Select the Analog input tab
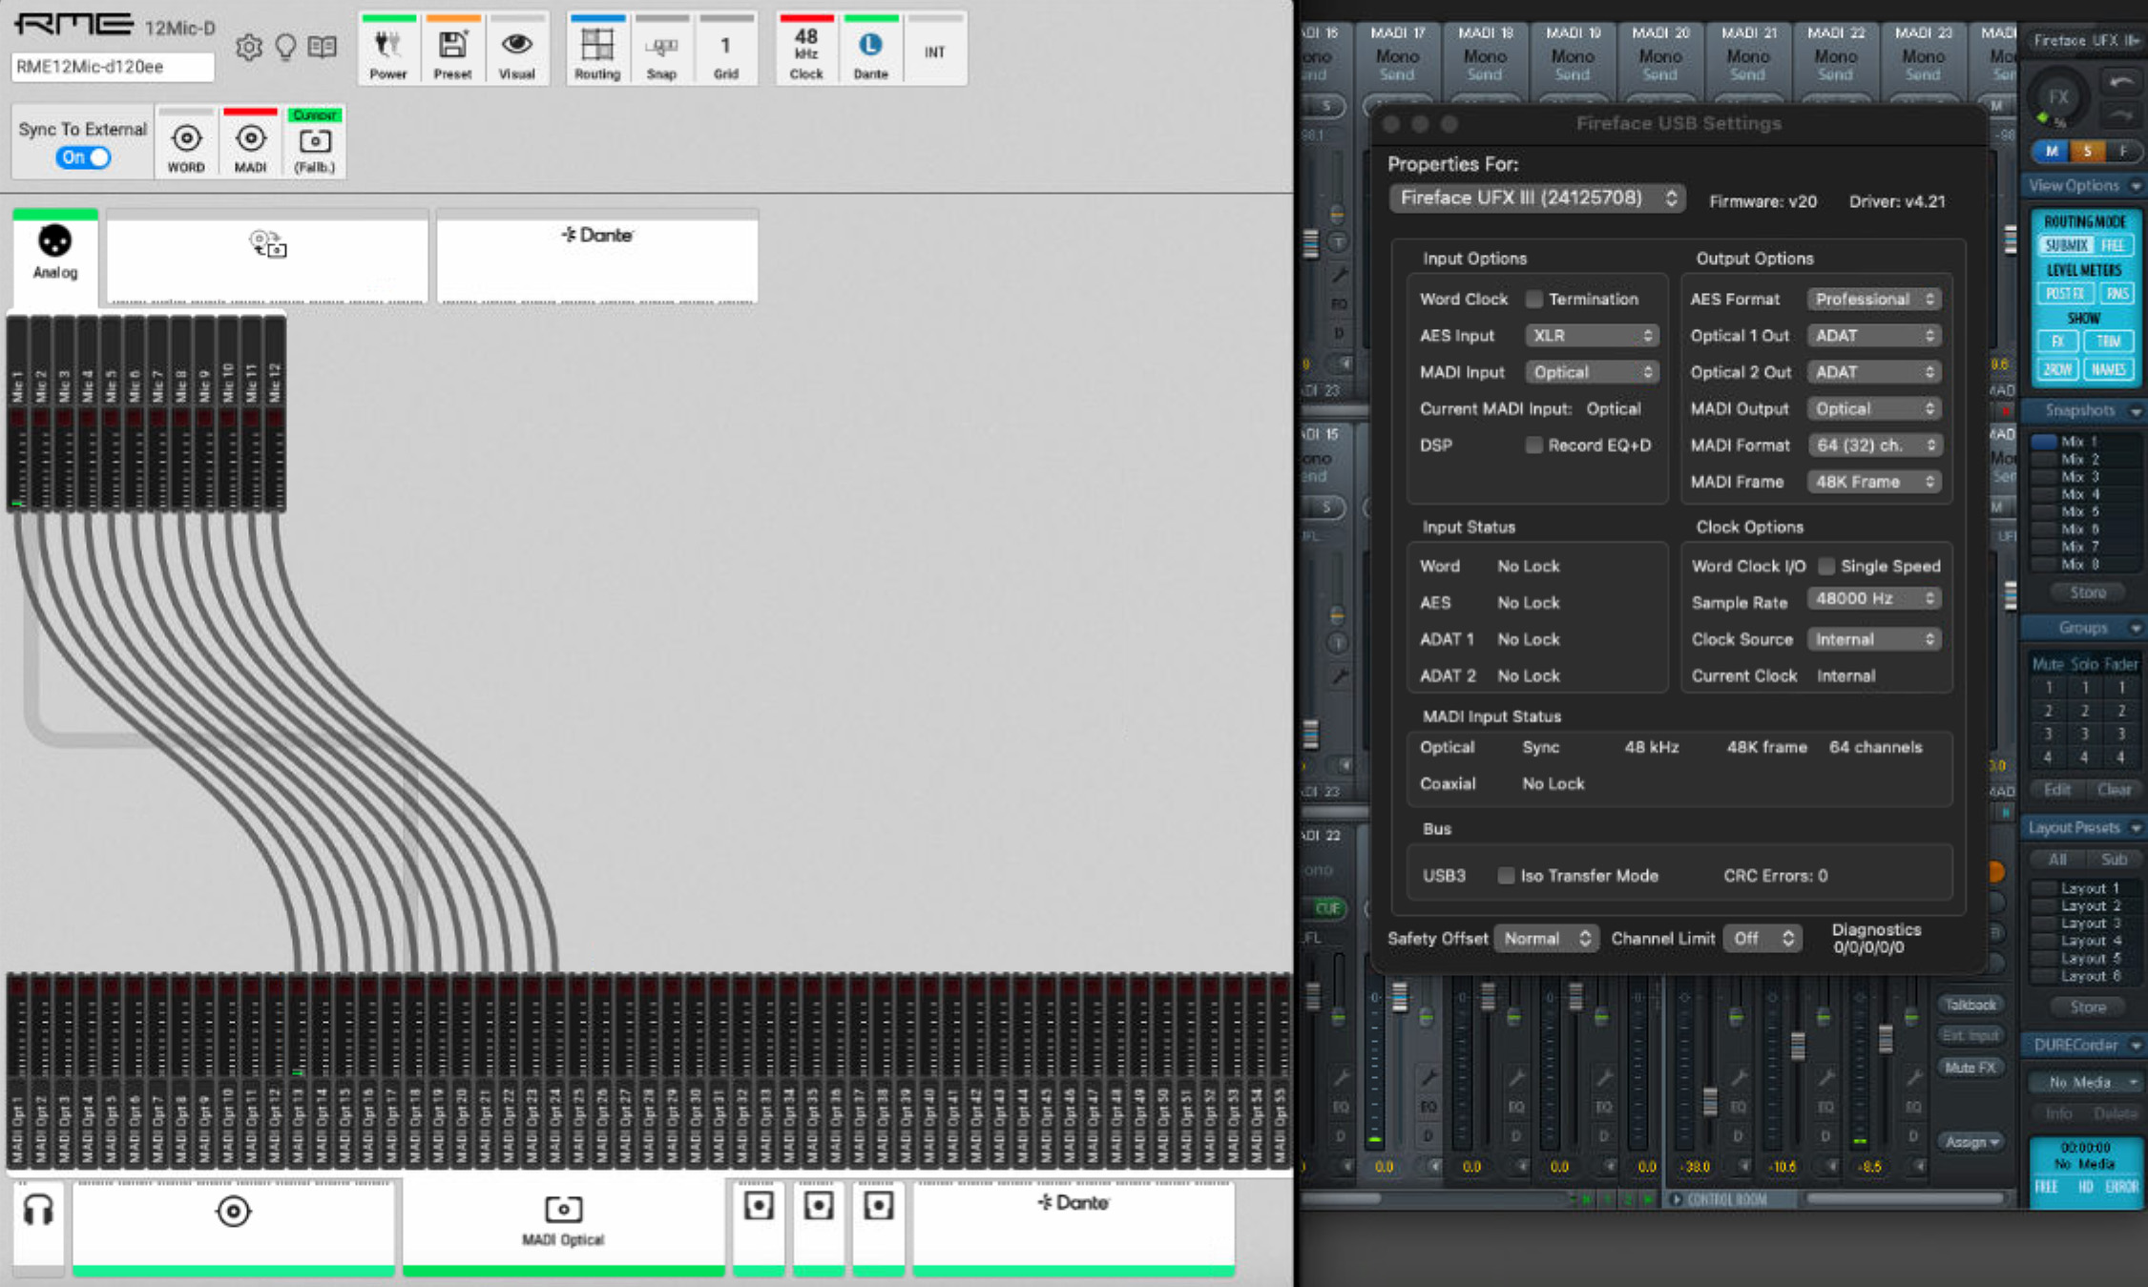 [55, 256]
